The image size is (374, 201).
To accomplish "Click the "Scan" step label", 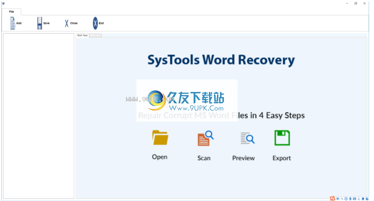I will click(x=204, y=158).
